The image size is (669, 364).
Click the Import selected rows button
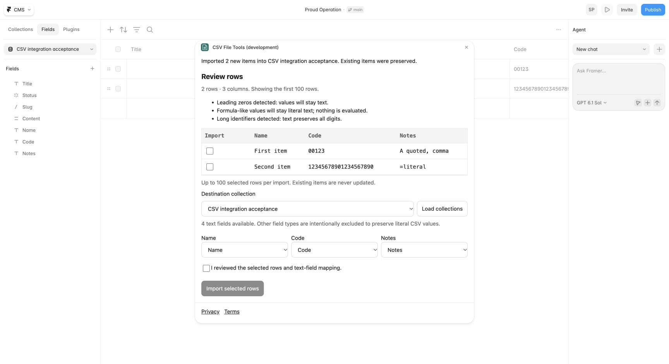click(232, 288)
